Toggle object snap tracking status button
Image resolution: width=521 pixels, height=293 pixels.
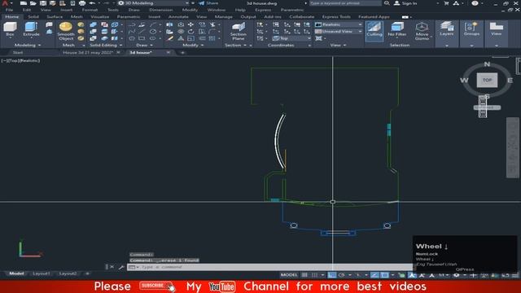[374, 275]
